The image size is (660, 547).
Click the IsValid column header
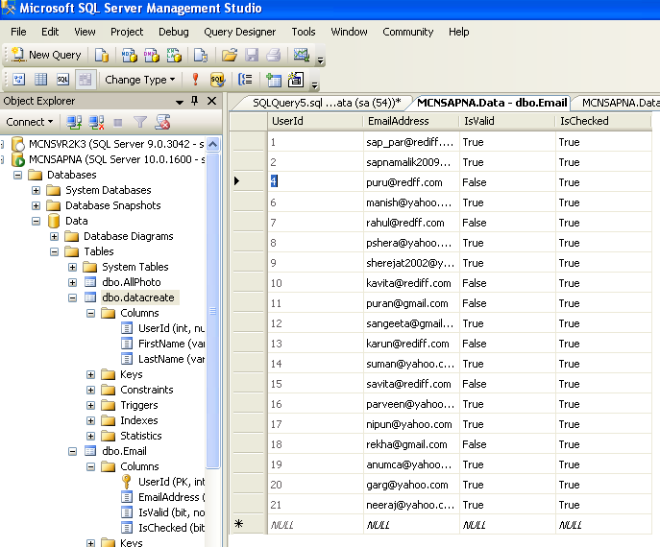507,121
